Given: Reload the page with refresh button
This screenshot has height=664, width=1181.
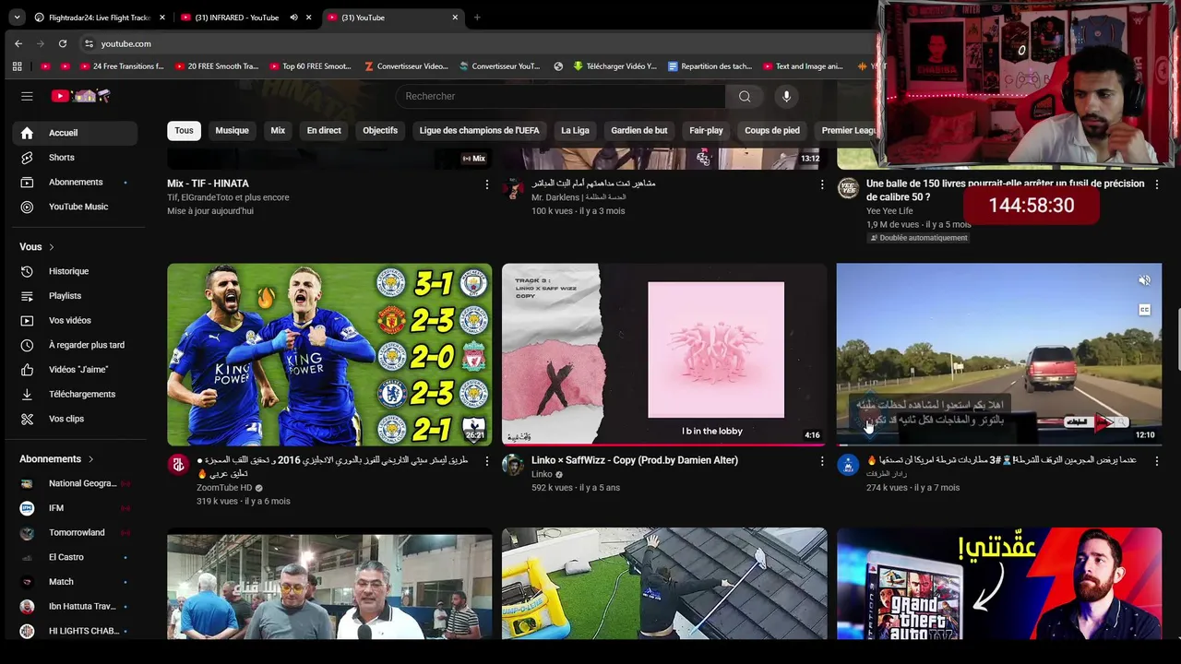Looking at the screenshot, I should tap(63, 43).
